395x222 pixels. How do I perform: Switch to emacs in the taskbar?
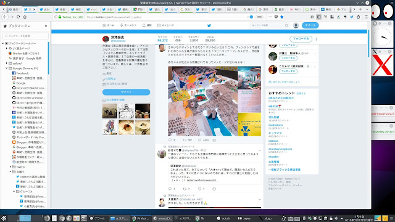(x=162, y=218)
